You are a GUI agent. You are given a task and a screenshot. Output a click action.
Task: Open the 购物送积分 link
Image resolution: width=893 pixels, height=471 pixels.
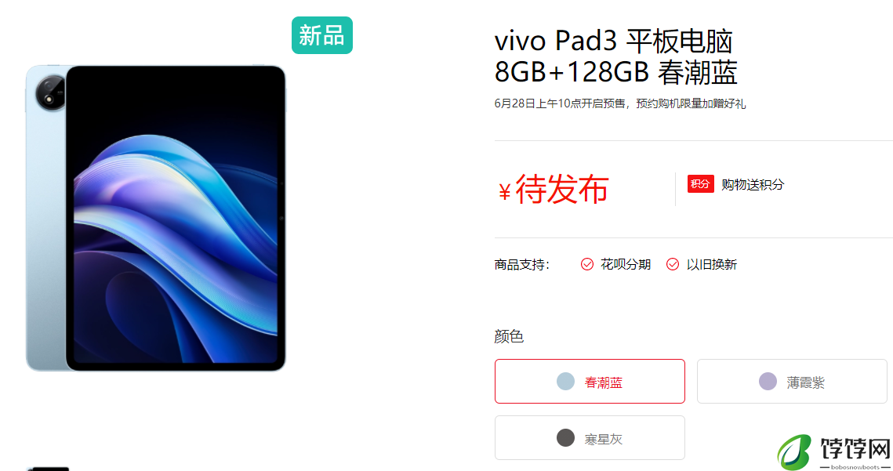(x=753, y=184)
